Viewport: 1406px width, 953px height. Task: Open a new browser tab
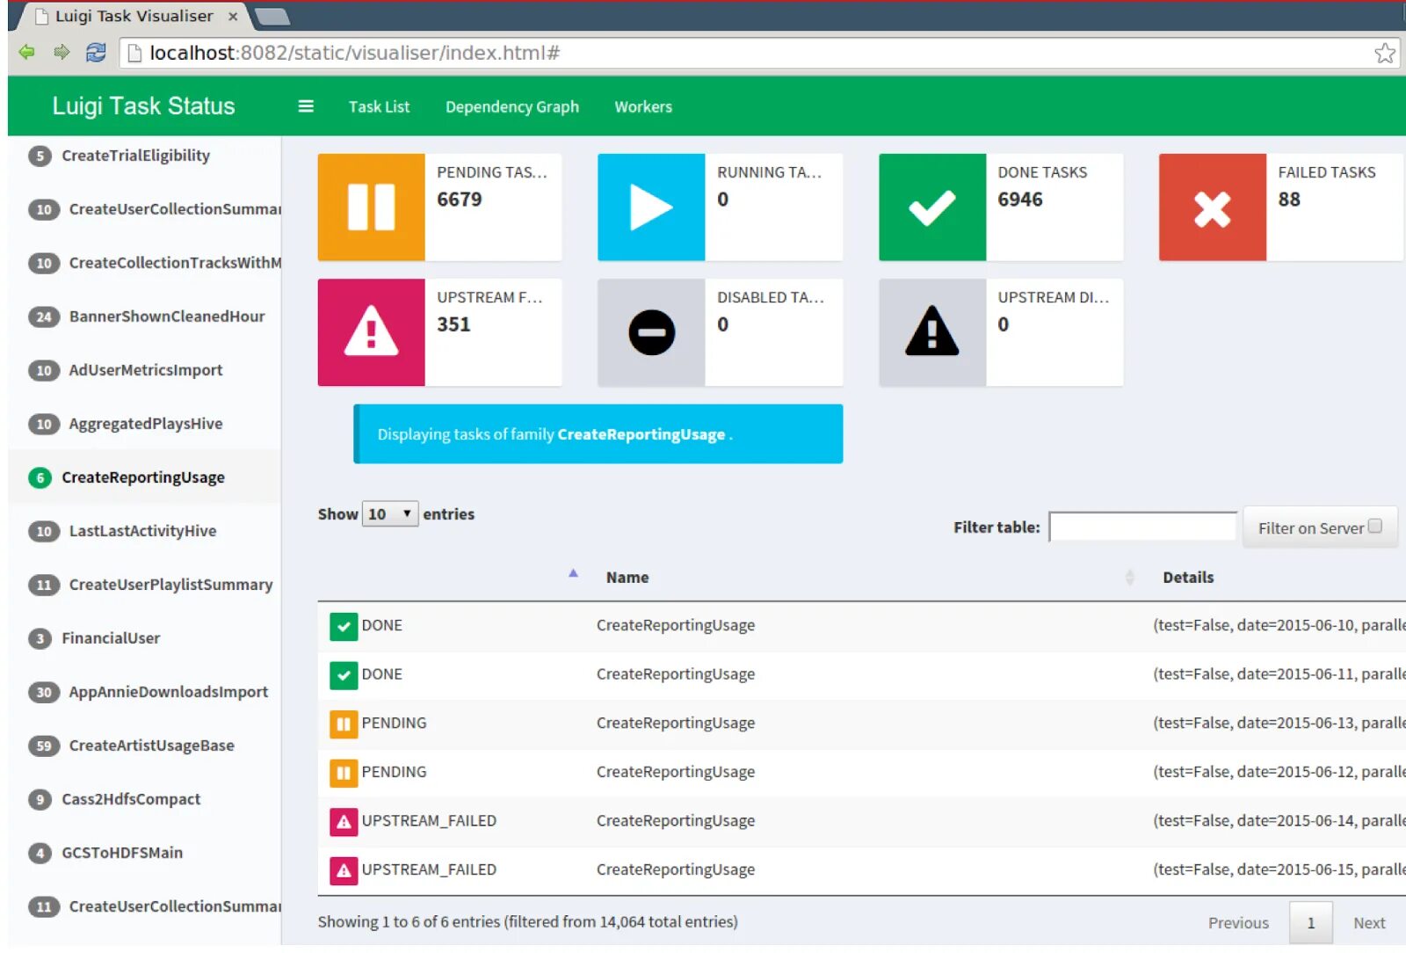272,16
